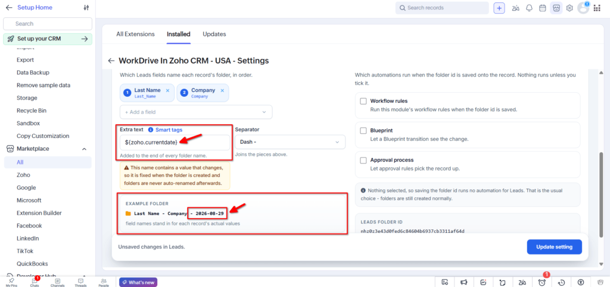This screenshot has width=610, height=287.
Task: Open the Add a field dropdown
Action: [x=196, y=112]
